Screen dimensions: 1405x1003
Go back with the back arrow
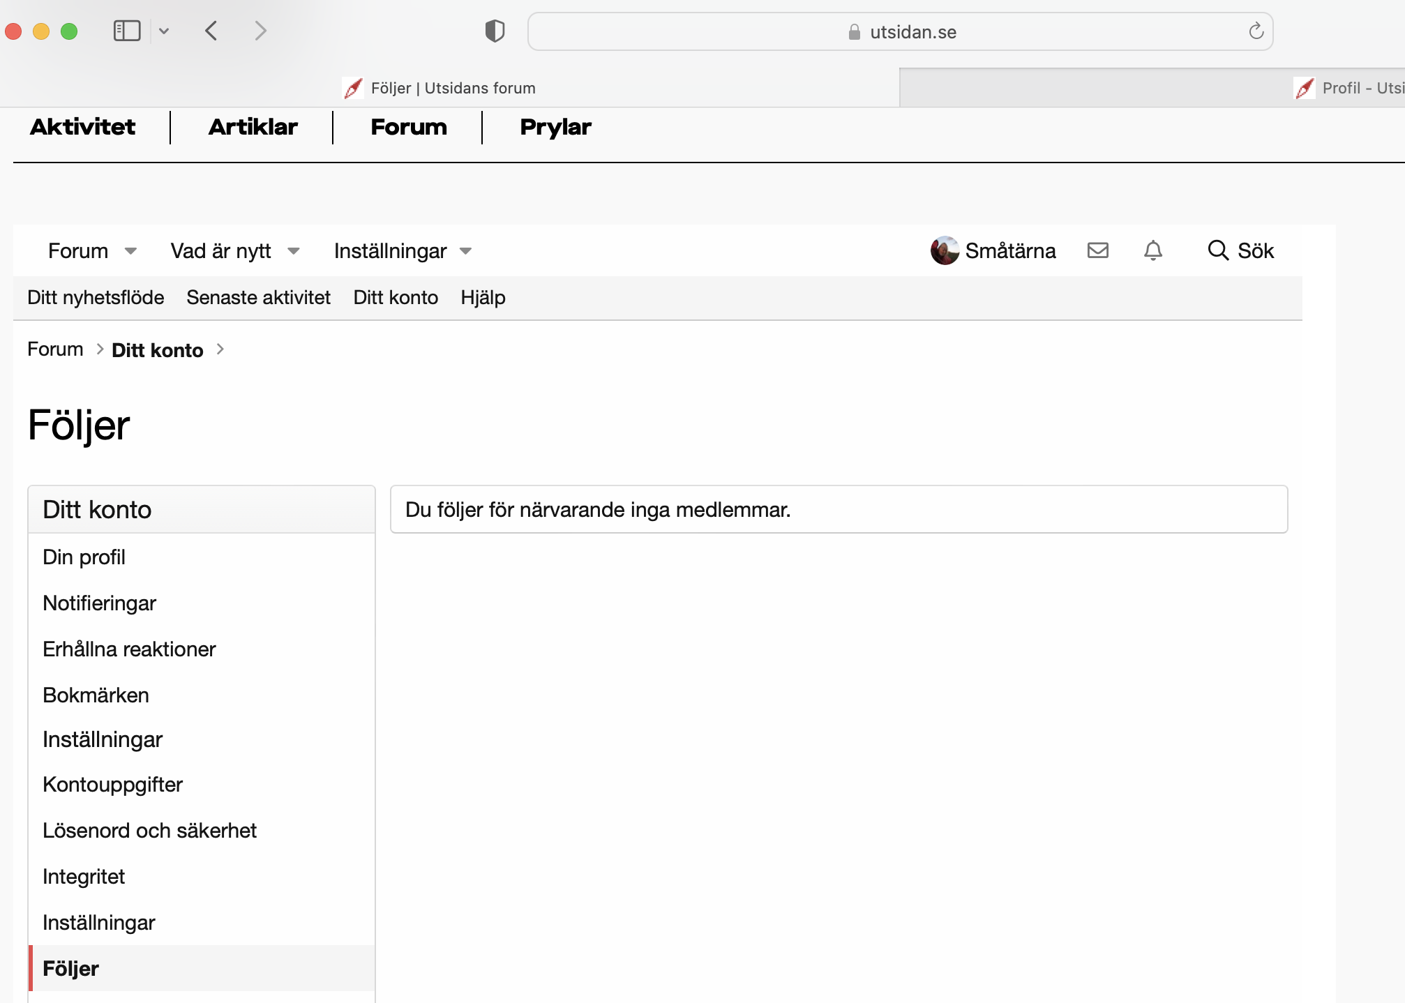pos(211,31)
